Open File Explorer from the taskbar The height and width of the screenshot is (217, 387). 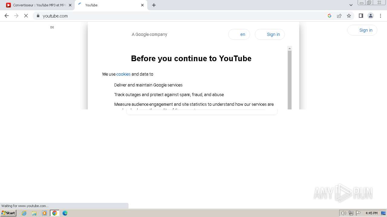[34, 213]
